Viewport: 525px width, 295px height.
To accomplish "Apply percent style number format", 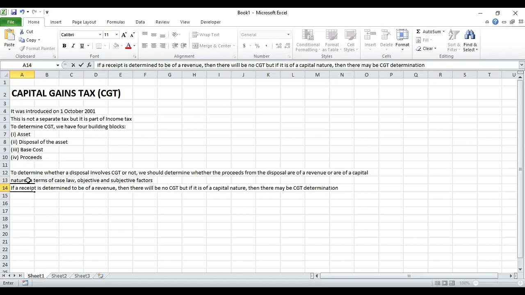I will [x=257, y=46].
